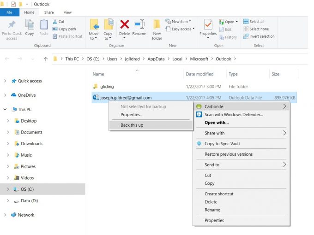
Task: Click the AppData breadcrumb segment
Action: [156, 59]
